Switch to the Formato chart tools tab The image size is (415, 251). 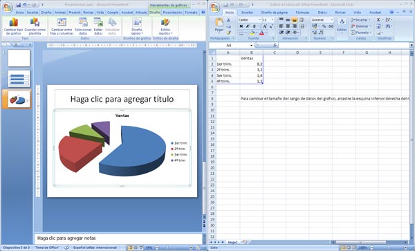point(191,12)
